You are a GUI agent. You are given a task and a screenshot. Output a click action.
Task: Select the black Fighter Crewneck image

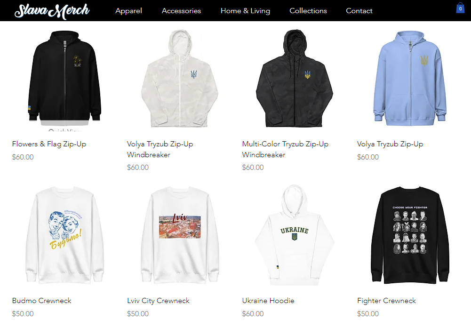point(410,235)
